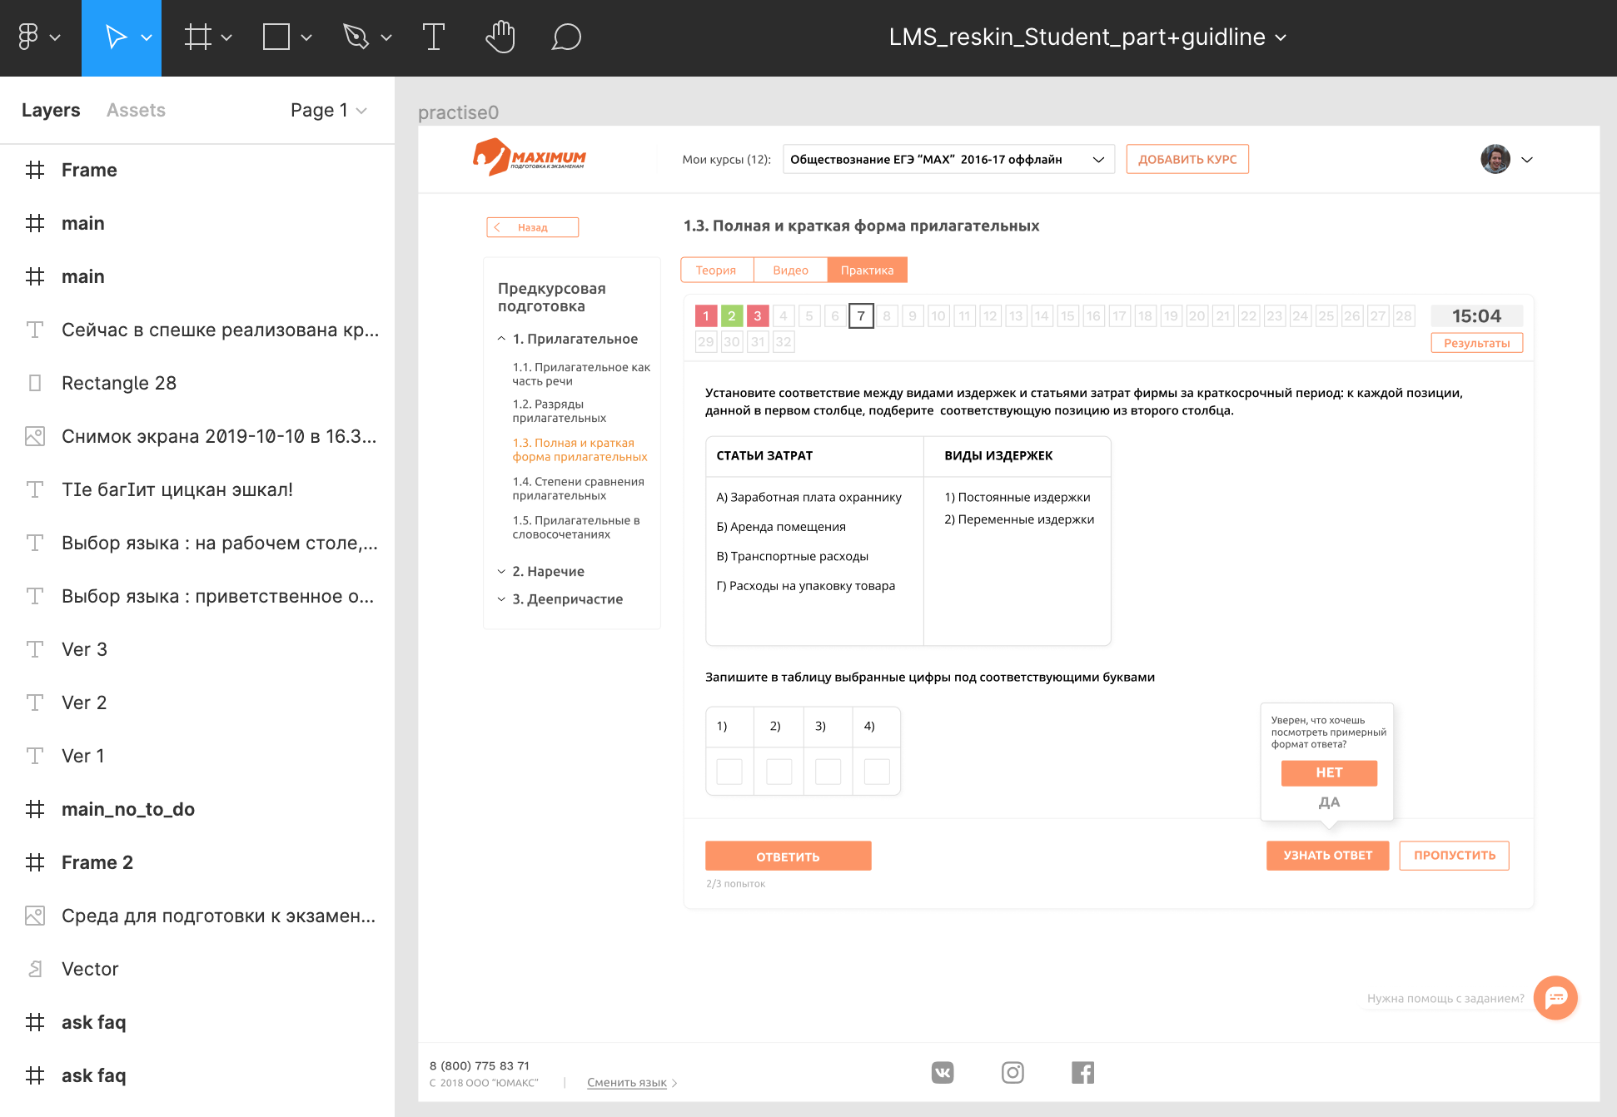Click the first empty answer box

(x=729, y=772)
